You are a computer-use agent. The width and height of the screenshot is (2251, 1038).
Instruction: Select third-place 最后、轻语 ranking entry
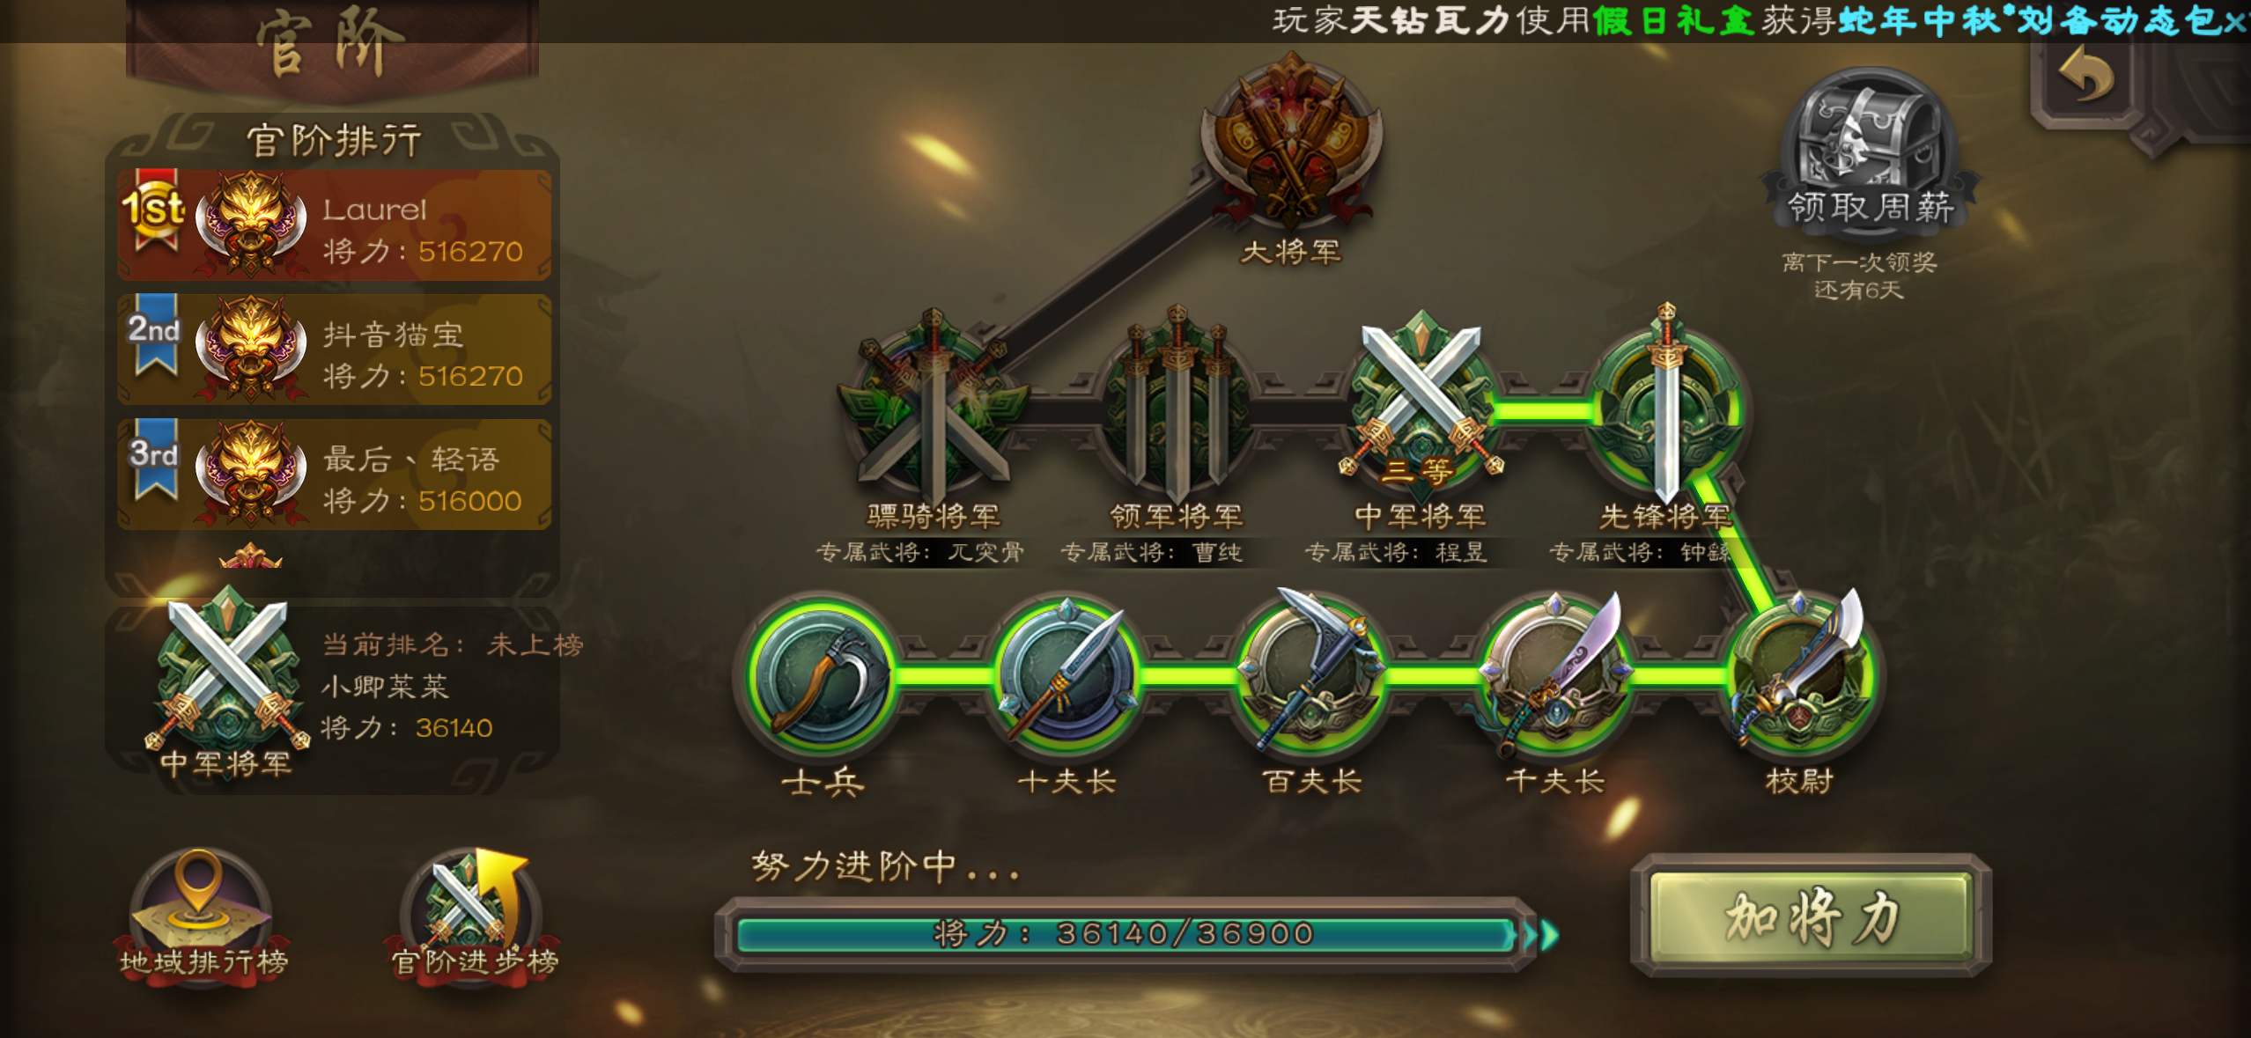[x=335, y=475]
